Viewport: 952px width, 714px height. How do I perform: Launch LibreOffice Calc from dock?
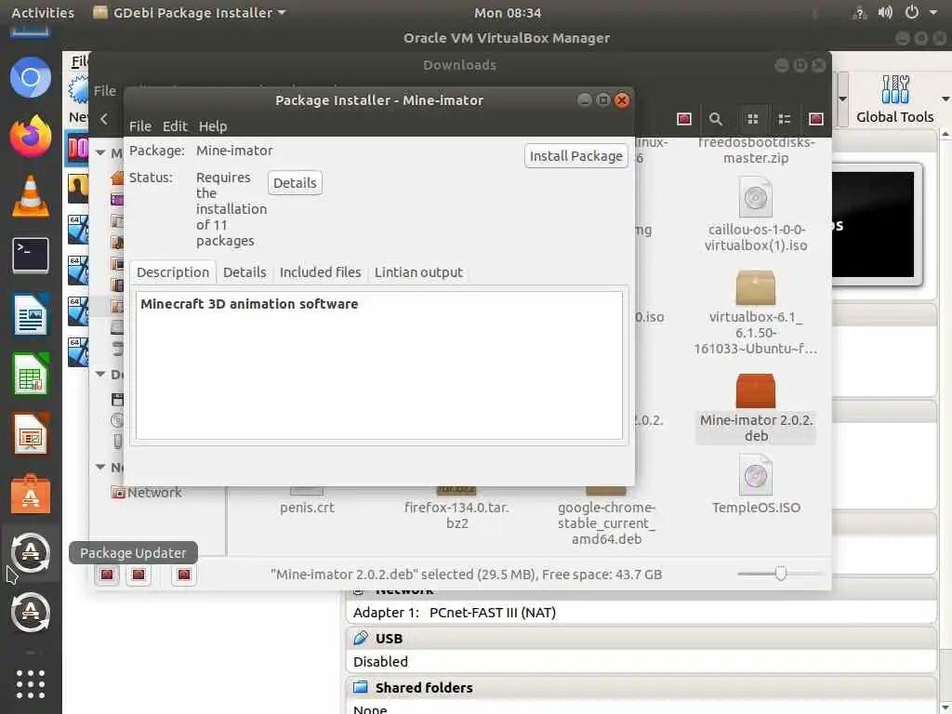[31, 374]
